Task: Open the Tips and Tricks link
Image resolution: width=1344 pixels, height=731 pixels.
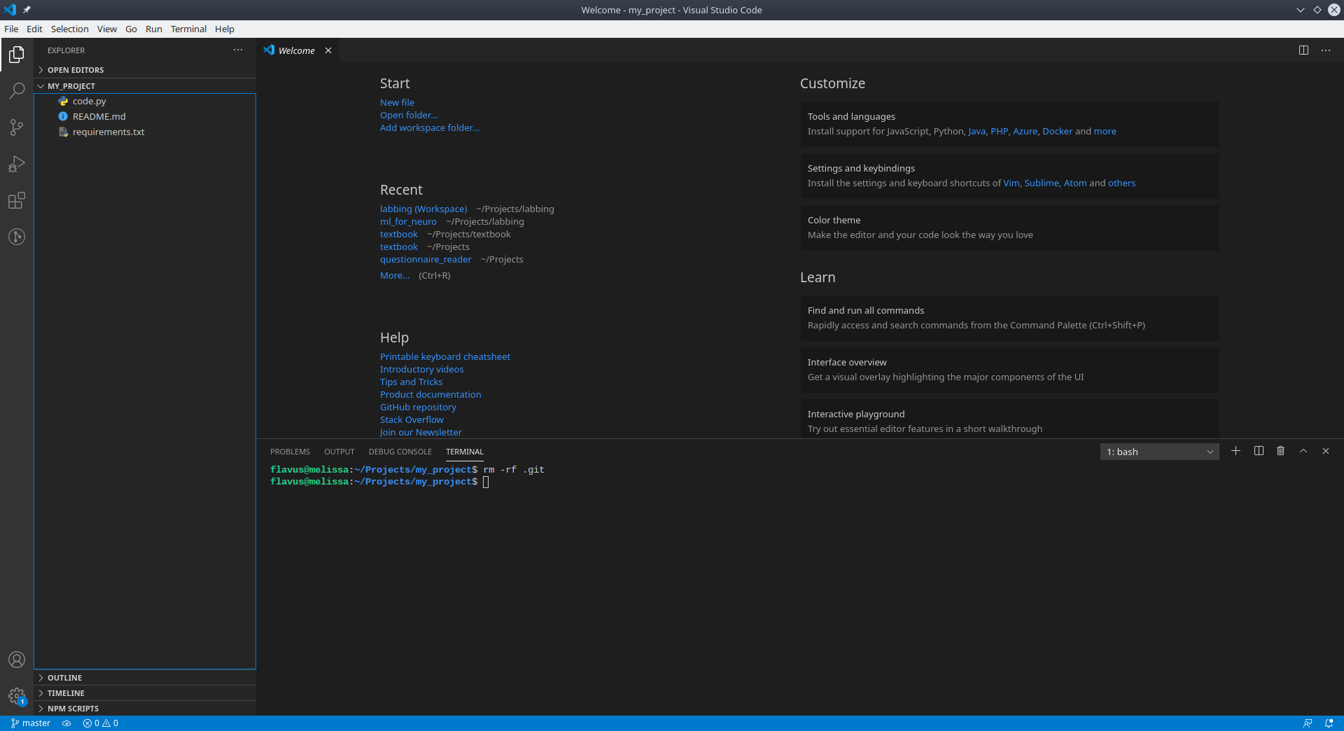Action: [x=411, y=382]
